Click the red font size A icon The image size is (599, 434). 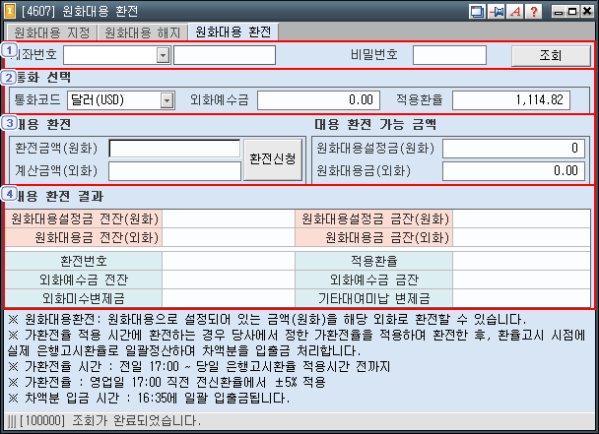coord(515,12)
